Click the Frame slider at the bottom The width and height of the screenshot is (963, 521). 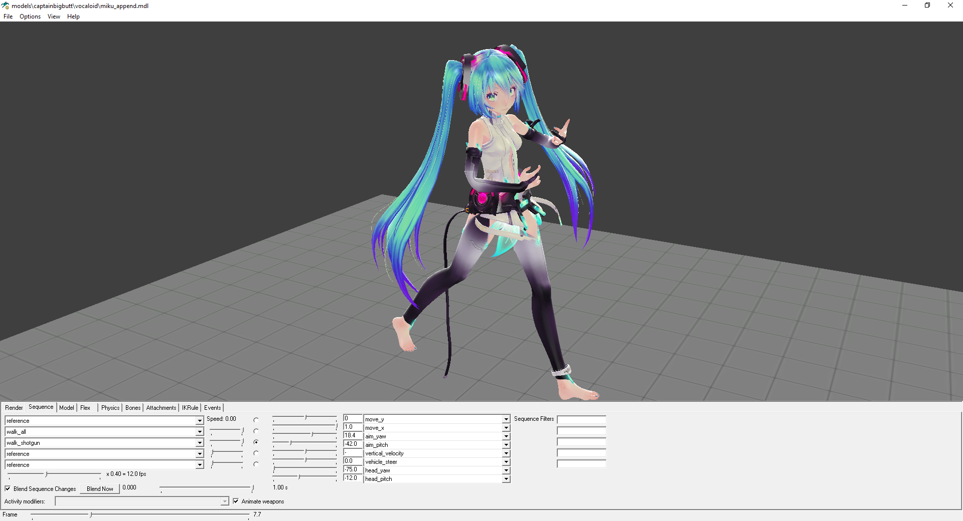(x=140, y=514)
